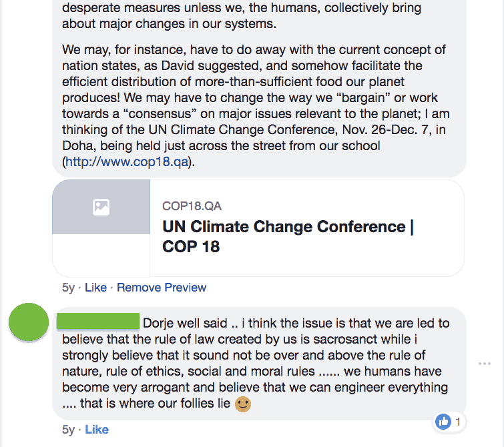Viewport: 504px width, 447px height.
Task: Open the commenter's green-highlighted name
Action: point(98,323)
